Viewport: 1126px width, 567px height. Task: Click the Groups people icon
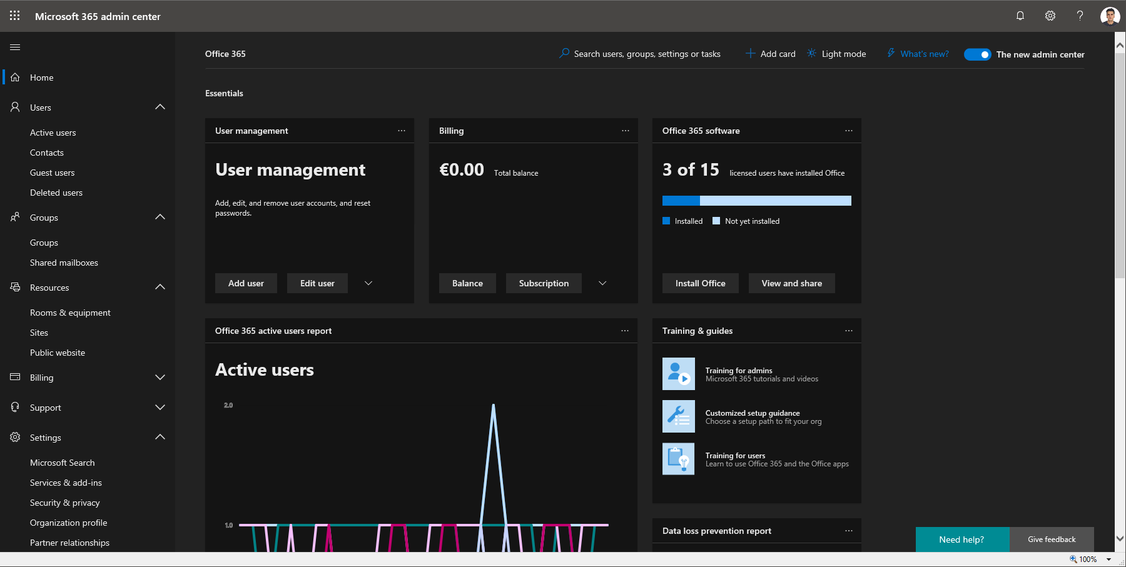click(15, 217)
